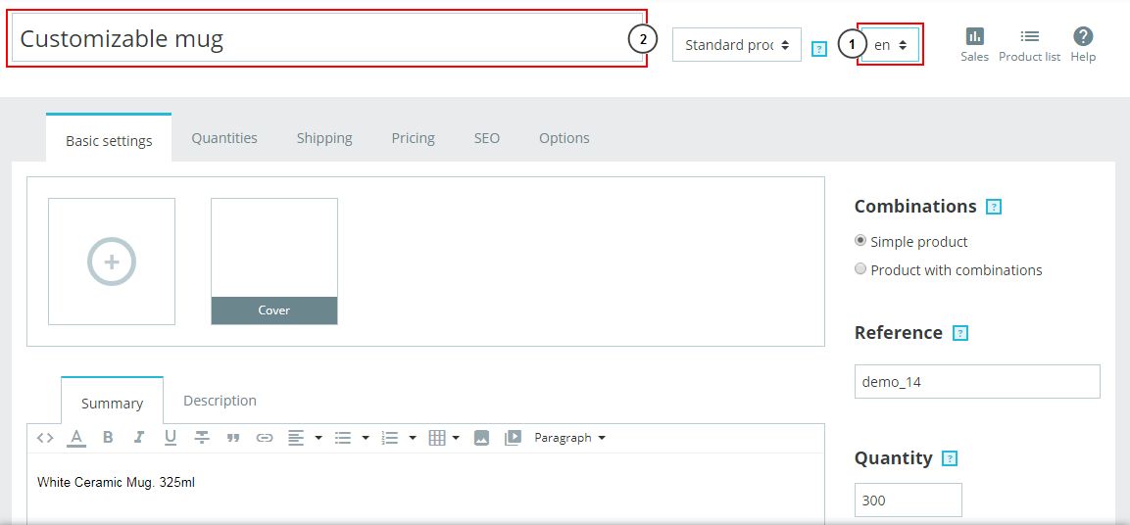Select the Simple product option
The height and width of the screenshot is (525, 1130).
pyautogui.click(x=860, y=241)
